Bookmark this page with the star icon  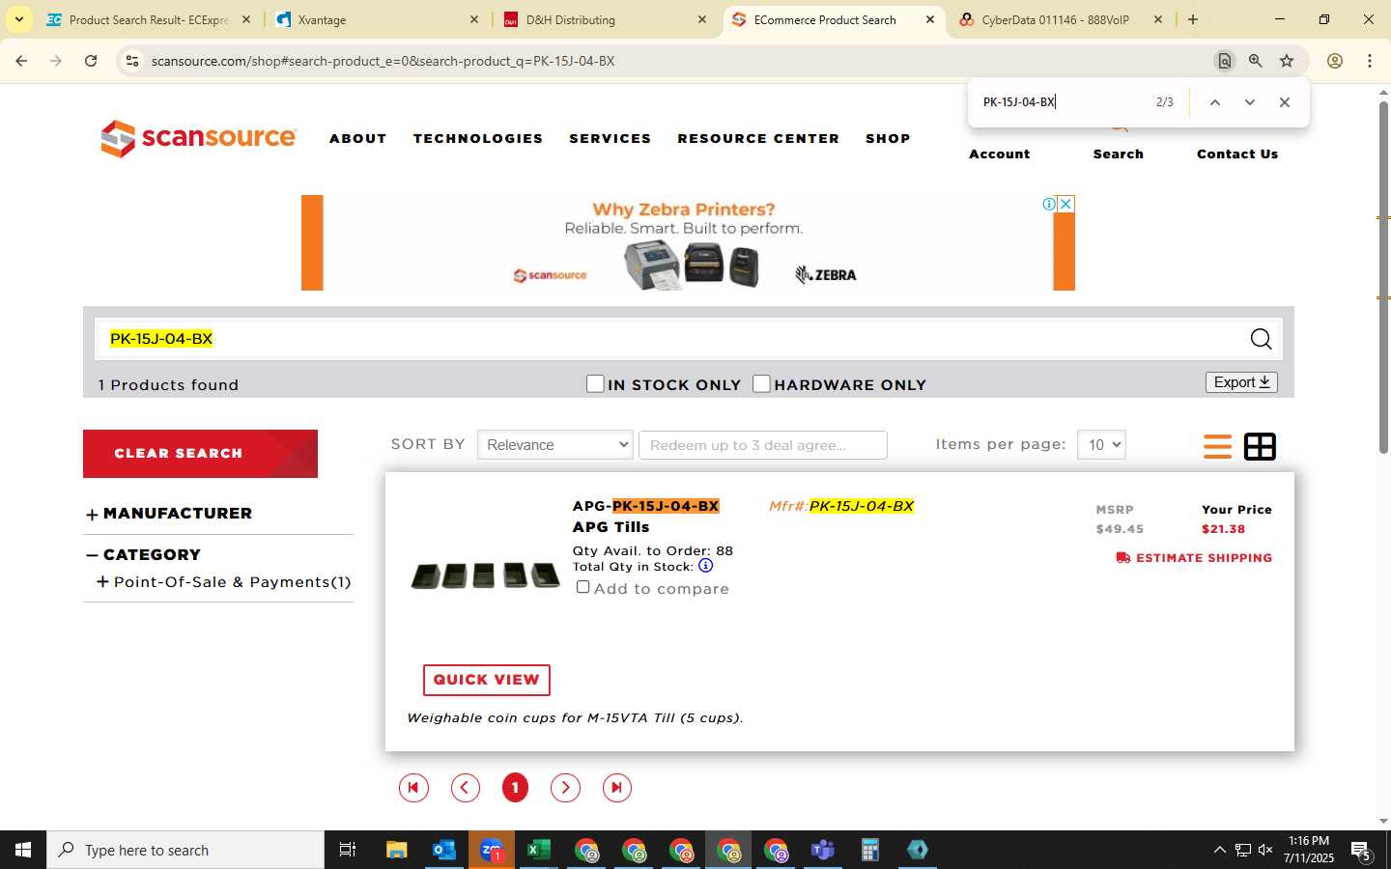point(1287,61)
